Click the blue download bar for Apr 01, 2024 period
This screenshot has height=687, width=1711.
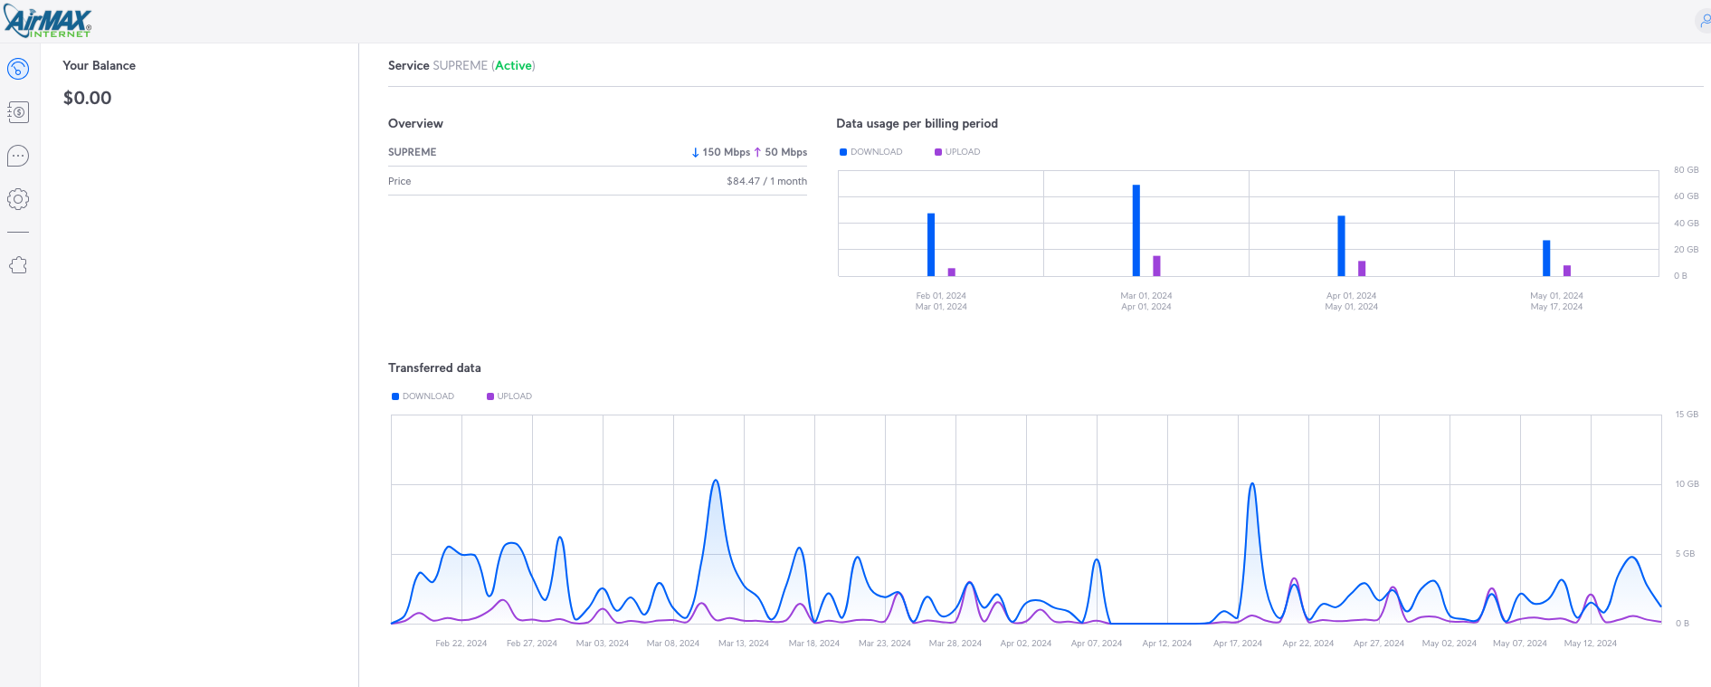click(x=1341, y=245)
